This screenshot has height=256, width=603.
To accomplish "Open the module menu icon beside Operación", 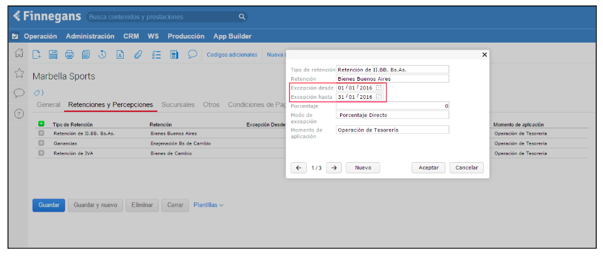I will click(15, 36).
